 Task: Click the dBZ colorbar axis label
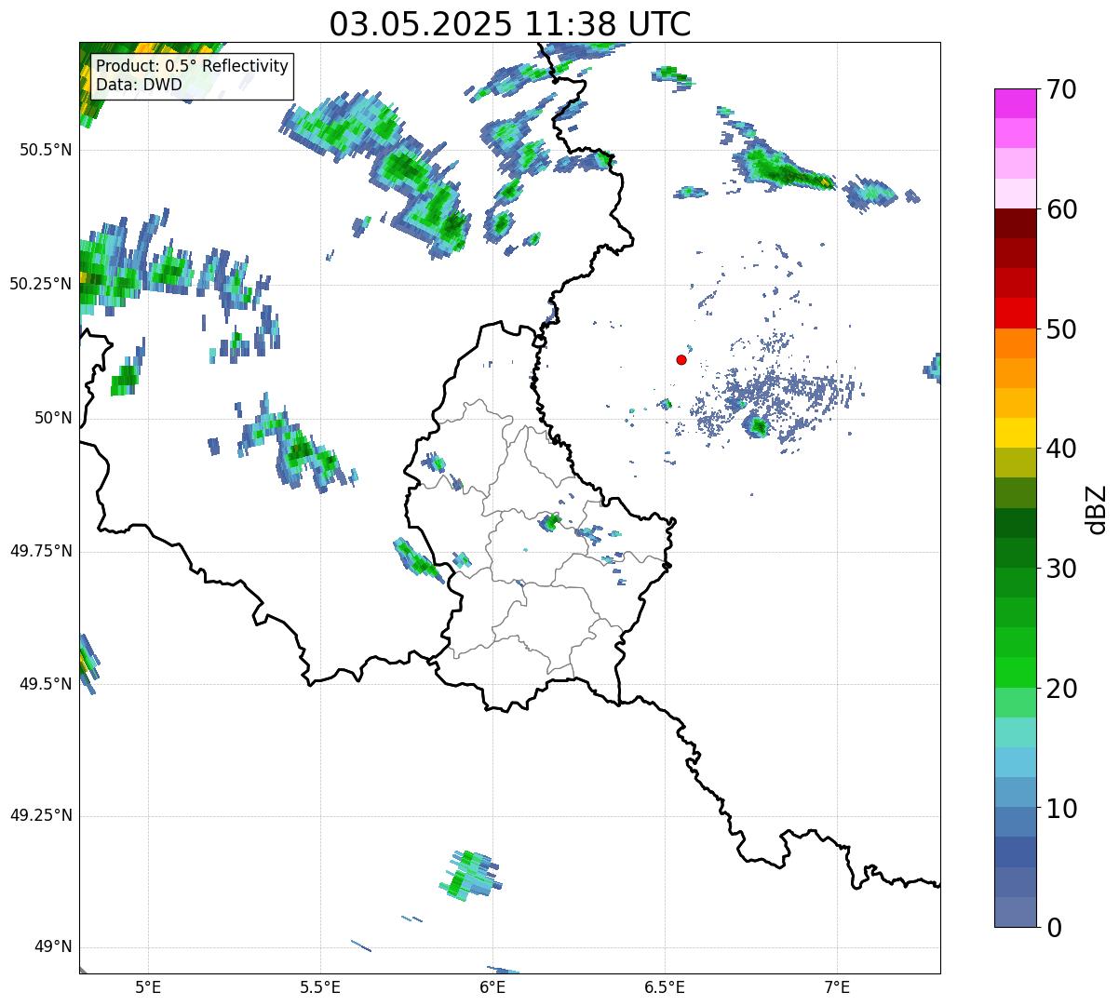pos(1097,508)
